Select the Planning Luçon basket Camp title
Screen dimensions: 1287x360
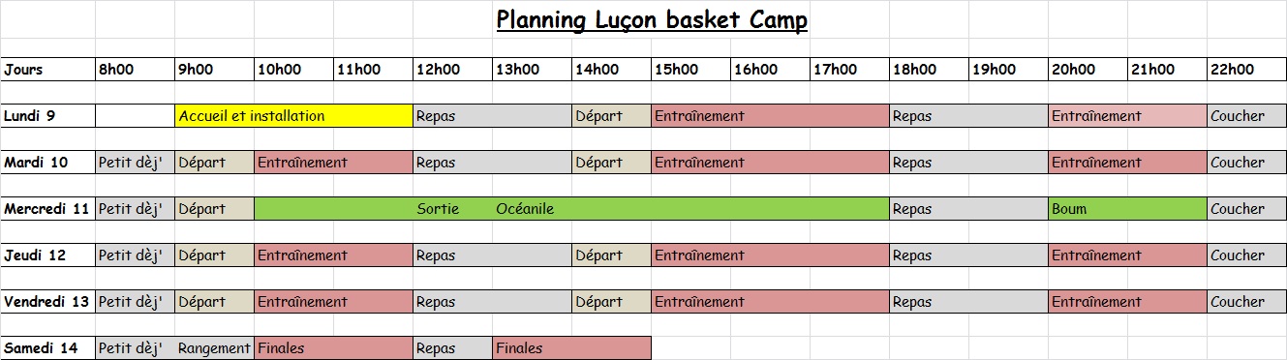click(x=652, y=20)
